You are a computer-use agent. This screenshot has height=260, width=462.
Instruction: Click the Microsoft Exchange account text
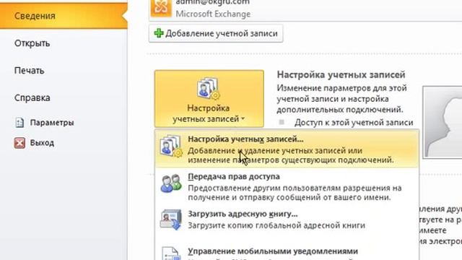click(x=213, y=14)
